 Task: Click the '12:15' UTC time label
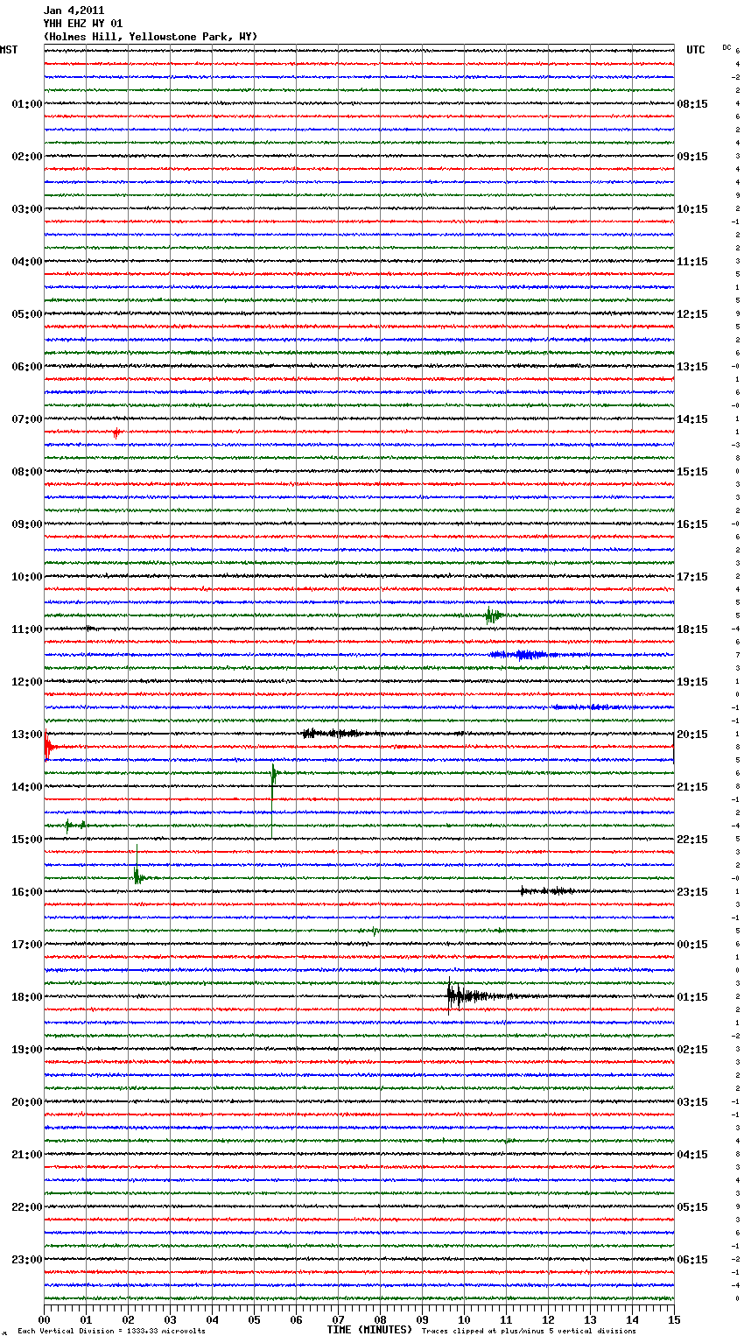pyautogui.click(x=692, y=314)
